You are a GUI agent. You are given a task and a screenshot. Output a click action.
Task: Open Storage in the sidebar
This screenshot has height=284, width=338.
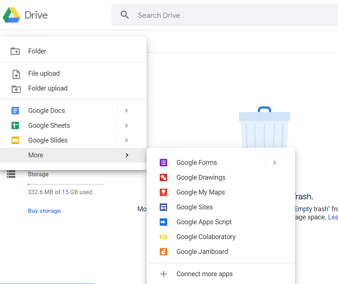point(38,174)
